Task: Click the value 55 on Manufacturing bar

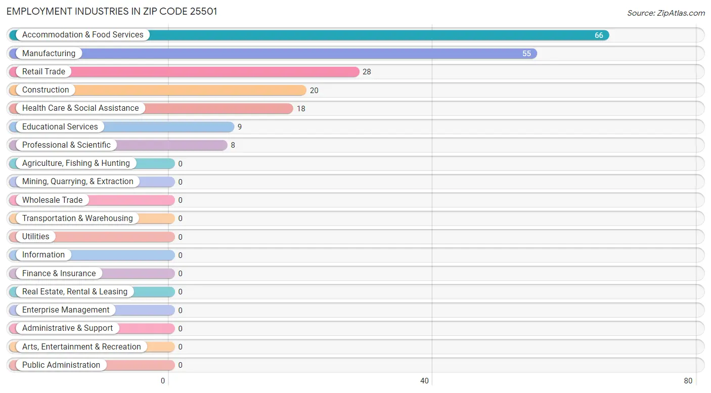Action: coord(526,54)
